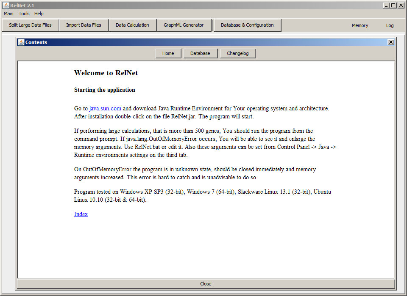
Task: Click the 'Starting the application' subheading
Action: click(x=105, y=90)
